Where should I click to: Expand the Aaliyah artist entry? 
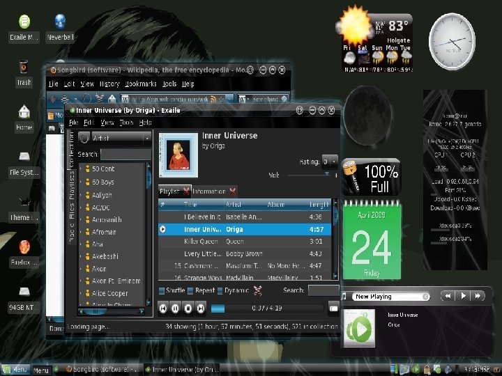point(80,195)
